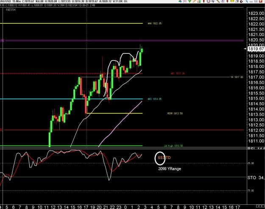The width and height of the screenshot is (265, 209).
Task: Click the green horizontal line at 1810.58
Action: (71, 146)
